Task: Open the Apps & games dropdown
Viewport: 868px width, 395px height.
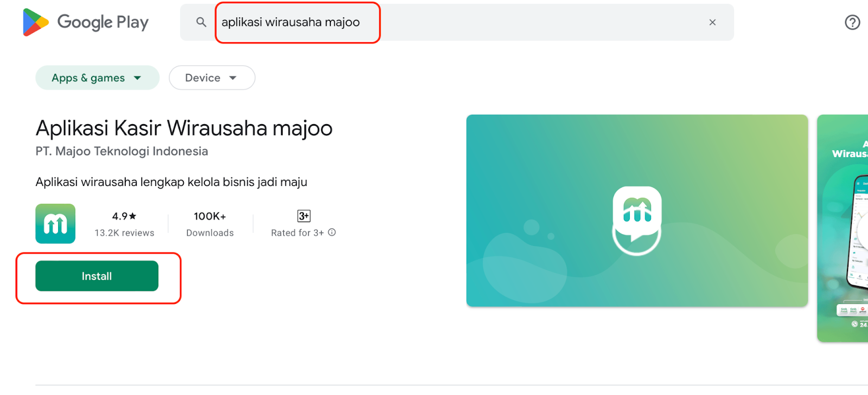Action: tap(98, 78)
